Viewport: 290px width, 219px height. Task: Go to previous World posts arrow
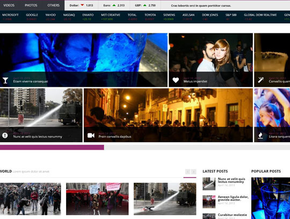tap(187, 172)
